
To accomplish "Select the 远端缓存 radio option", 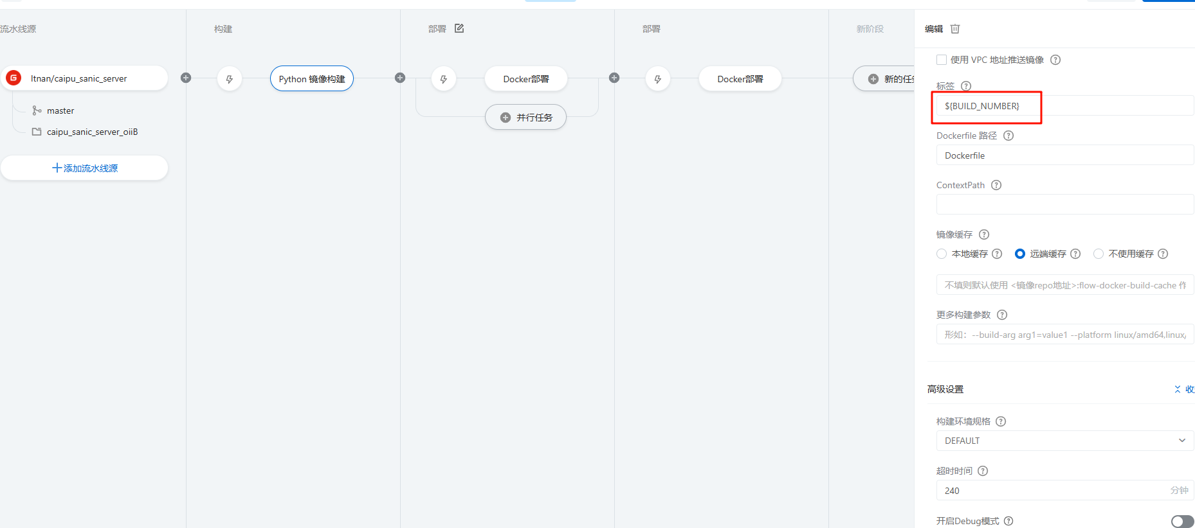I will 1020,254.
